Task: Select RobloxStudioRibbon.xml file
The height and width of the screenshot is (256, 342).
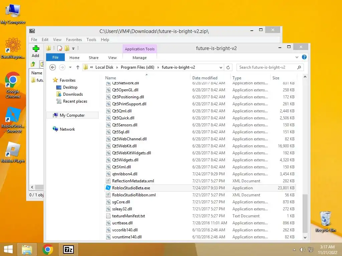Action: coord(200,195)
